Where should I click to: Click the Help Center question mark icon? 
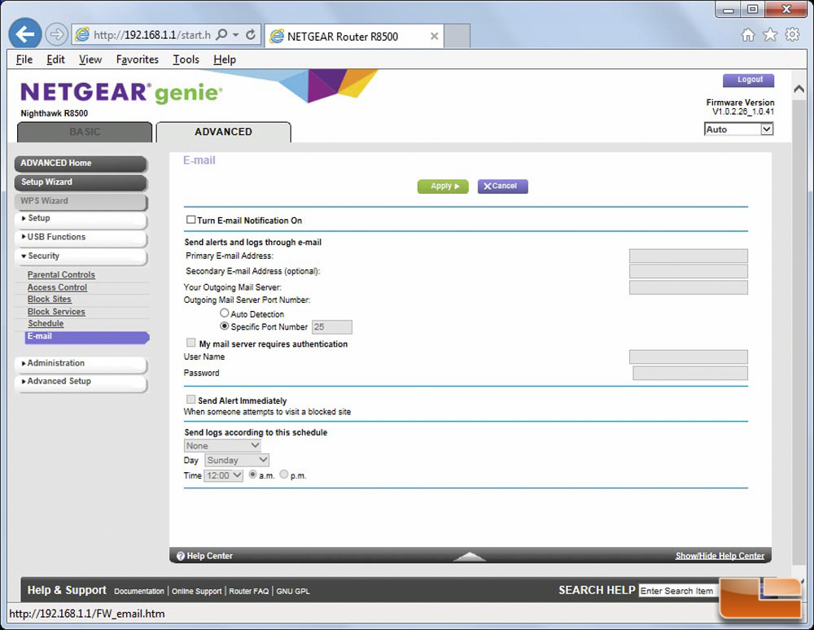(x=180, y=556)
